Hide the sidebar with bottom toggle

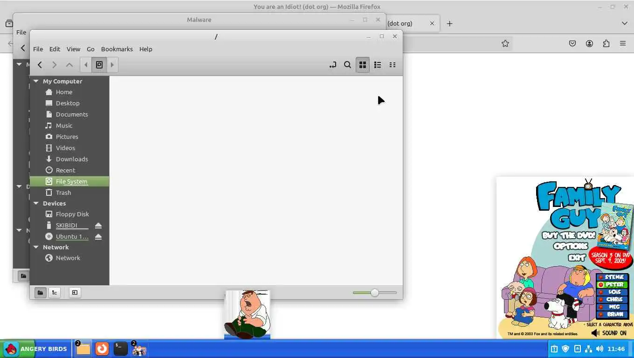(75, 292)
